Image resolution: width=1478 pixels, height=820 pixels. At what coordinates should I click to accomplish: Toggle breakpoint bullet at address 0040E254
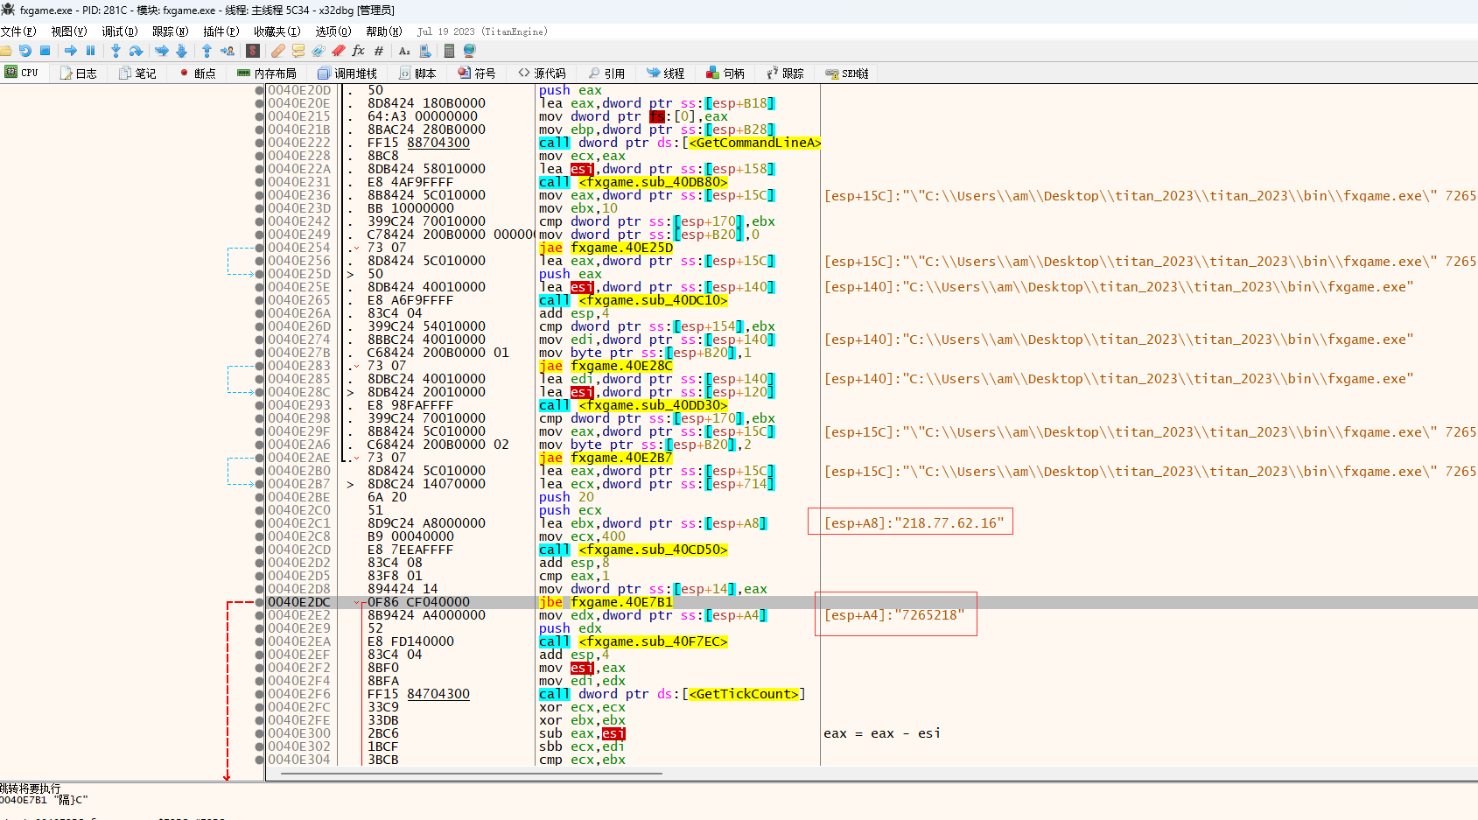click(x=259, y=248)
